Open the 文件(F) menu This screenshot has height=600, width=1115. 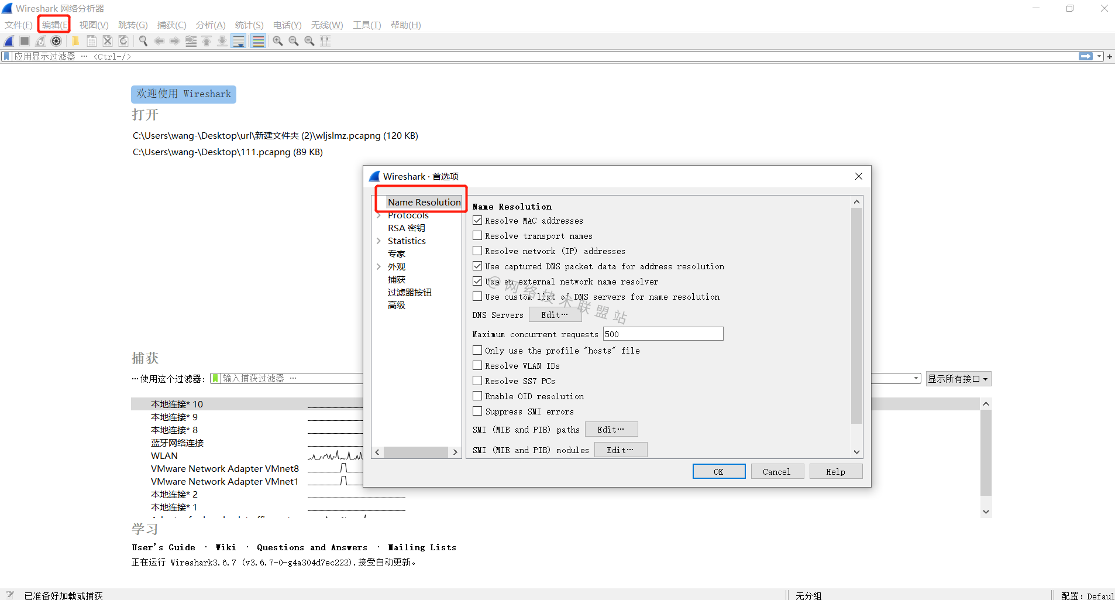tap(19, 25)
